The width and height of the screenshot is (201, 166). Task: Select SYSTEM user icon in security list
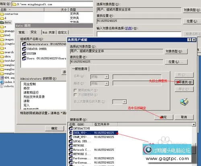[x=24, y=54]
